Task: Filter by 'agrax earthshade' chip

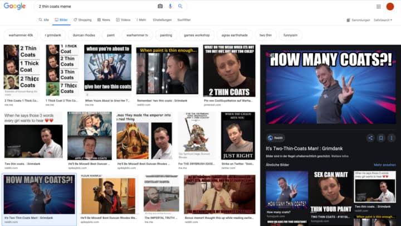Action: 234,35
